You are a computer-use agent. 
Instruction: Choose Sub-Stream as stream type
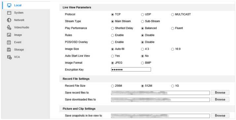click(142, 21)
